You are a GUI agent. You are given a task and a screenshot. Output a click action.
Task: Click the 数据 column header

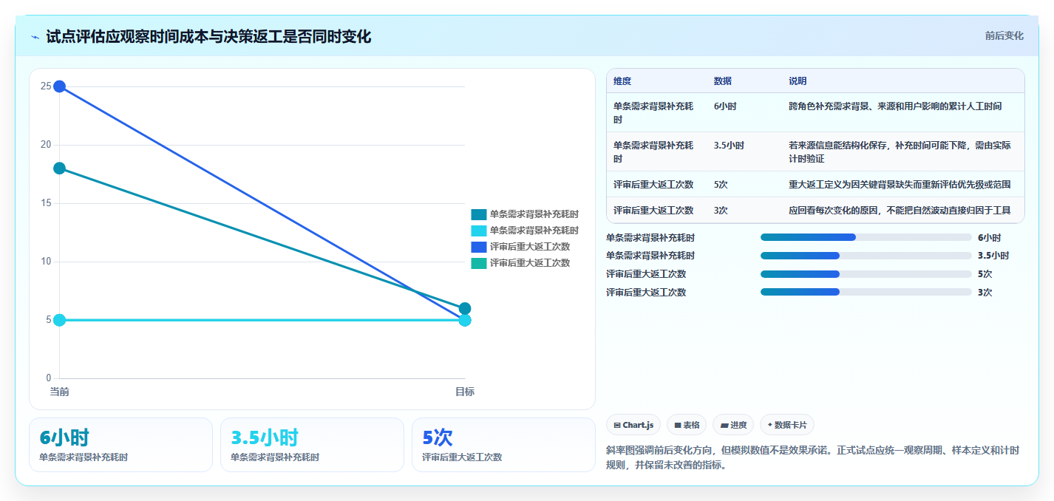723,81
